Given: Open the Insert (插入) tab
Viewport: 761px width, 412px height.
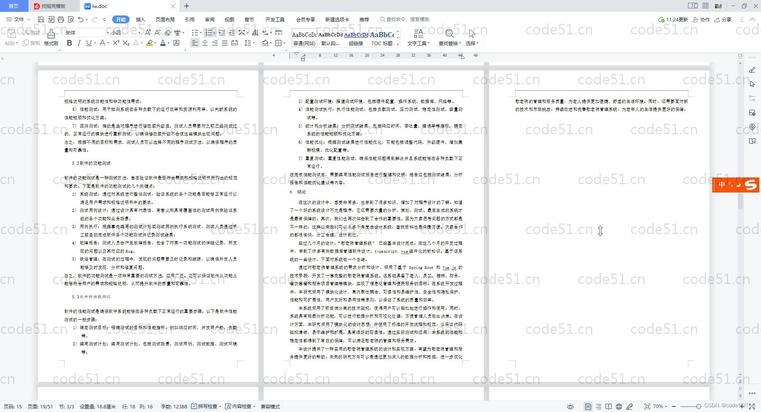Looking at the screenshot, I should [140, 19].
